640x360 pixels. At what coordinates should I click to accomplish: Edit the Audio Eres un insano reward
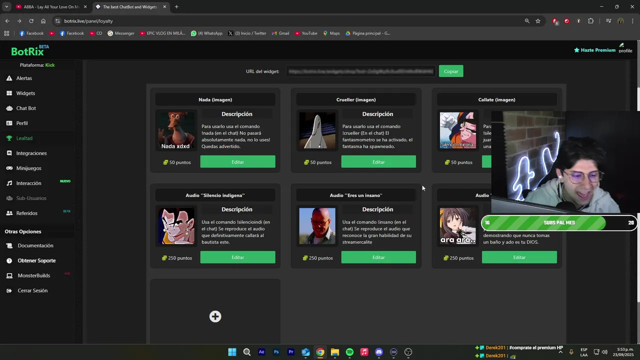tap(378, 257)
